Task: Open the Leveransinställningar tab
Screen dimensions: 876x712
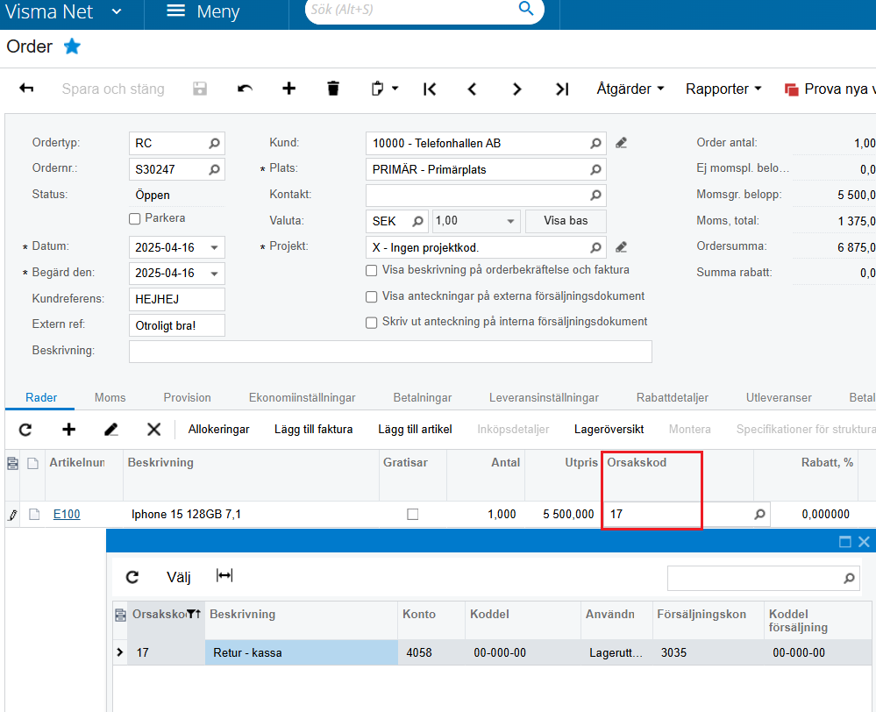Action: [x=544, y=397]
